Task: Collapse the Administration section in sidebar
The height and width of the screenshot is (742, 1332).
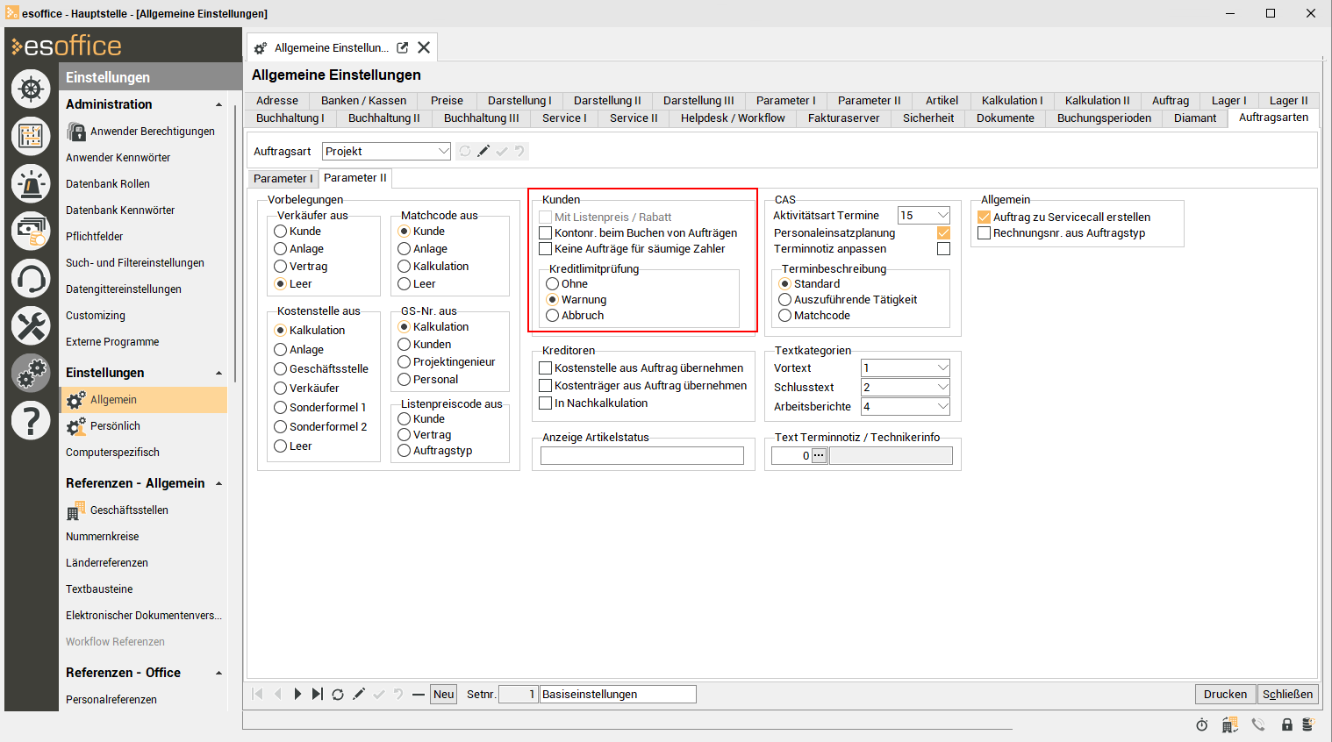Action: point(218,104)
